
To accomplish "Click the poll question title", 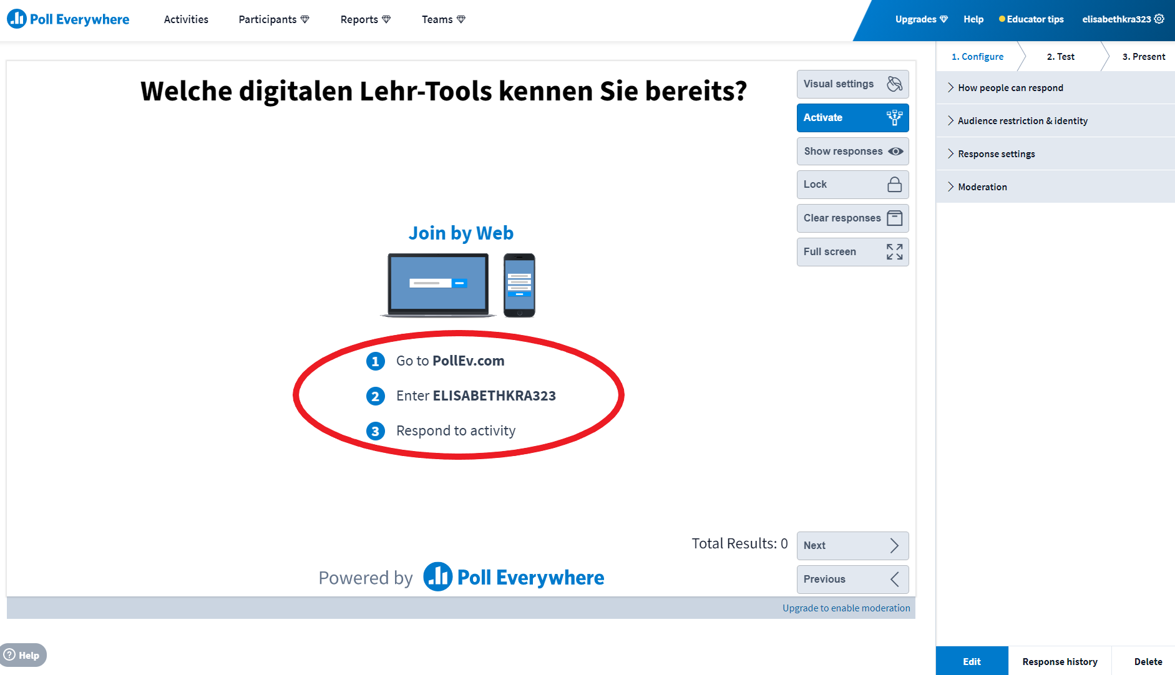I will tap(444, 92).
